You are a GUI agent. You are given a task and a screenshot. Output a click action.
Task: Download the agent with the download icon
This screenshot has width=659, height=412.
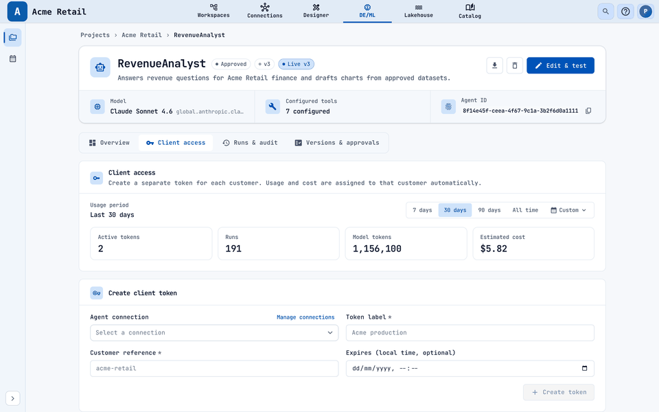point(495,66)
